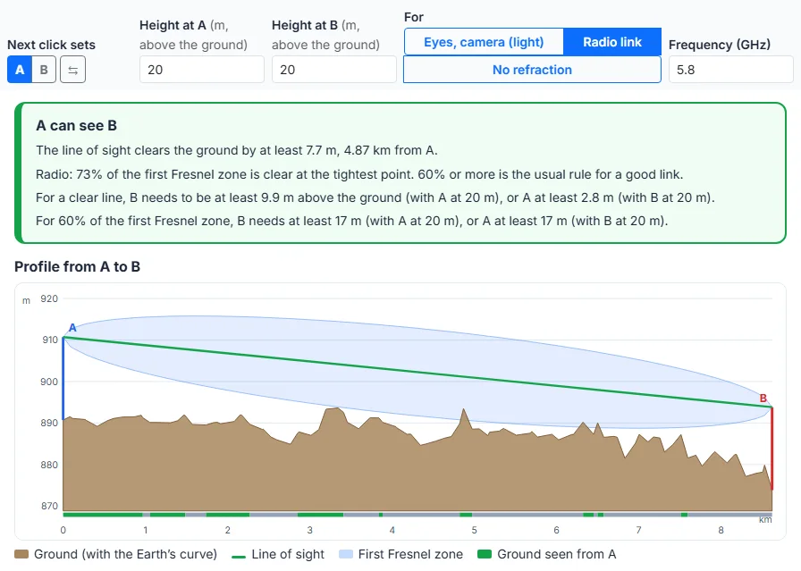
Task: Select the B point button
Action: pyautogui.click(x=44, y=70)
